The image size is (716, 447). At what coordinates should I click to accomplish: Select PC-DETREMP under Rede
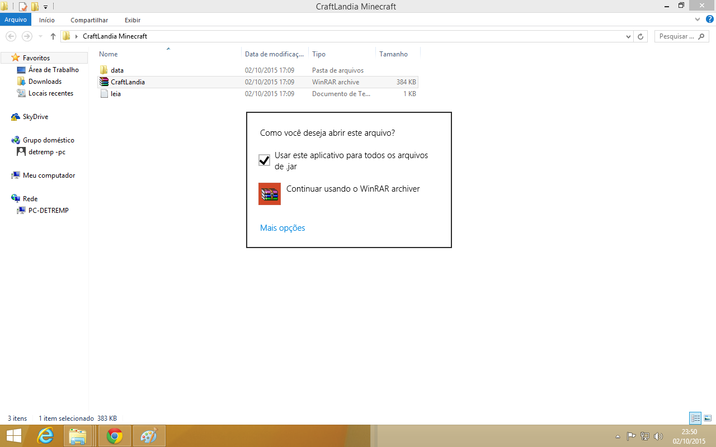coord(49,211)
